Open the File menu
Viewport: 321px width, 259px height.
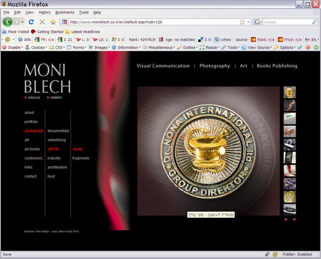click(6, 13)
